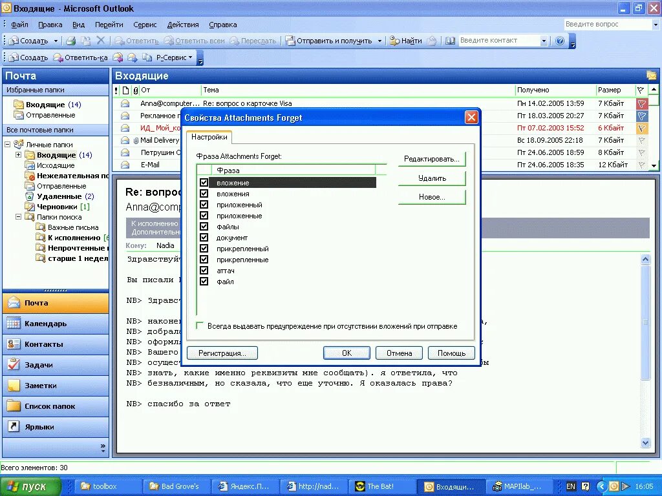Click the Регистрация... button
This screenshot has width=662, height=496.
click(222, 353)
